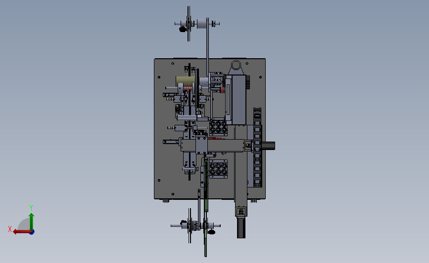This screenshot has width=429, height=263.
Task: Select the black cable drag chain
Action: 257,148
